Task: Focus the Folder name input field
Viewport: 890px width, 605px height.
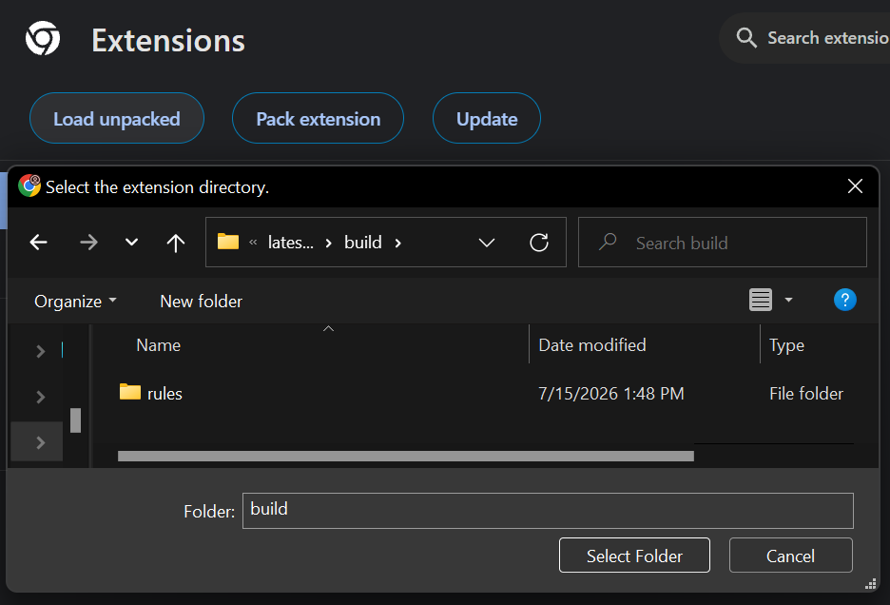Action: (x=548, y=511)
